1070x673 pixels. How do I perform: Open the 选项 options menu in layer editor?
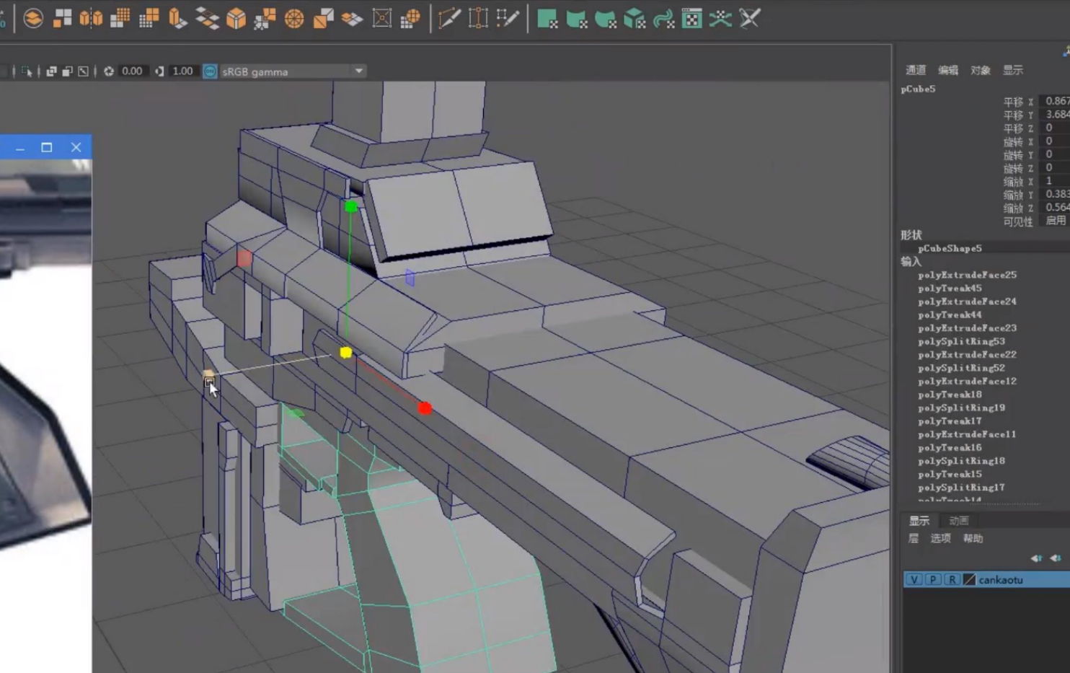tap(940, 538)
